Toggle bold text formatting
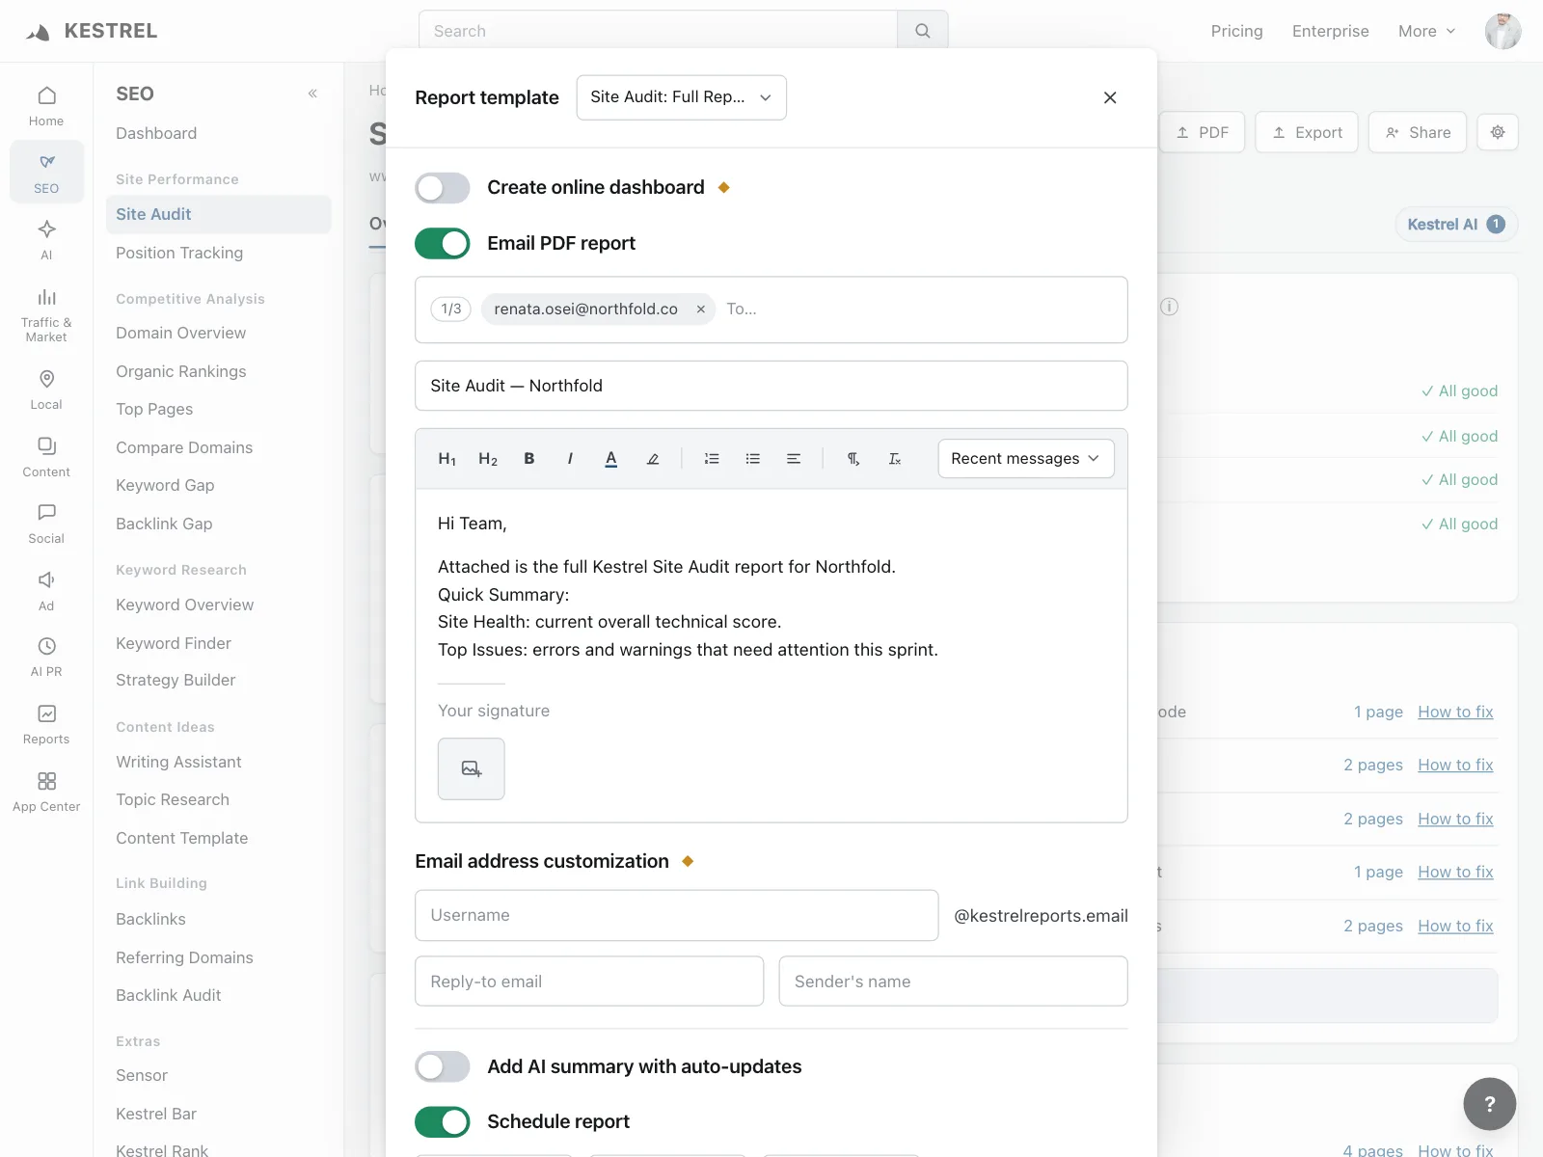Screen dimensions: 1543x1157 (x=528, y=459)
